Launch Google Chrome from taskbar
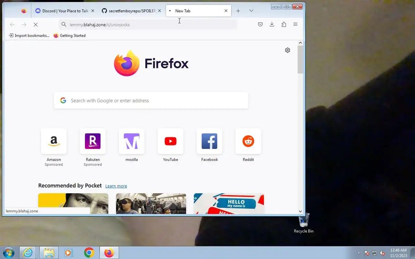This screenshot has height=259, width=415. 89,253
